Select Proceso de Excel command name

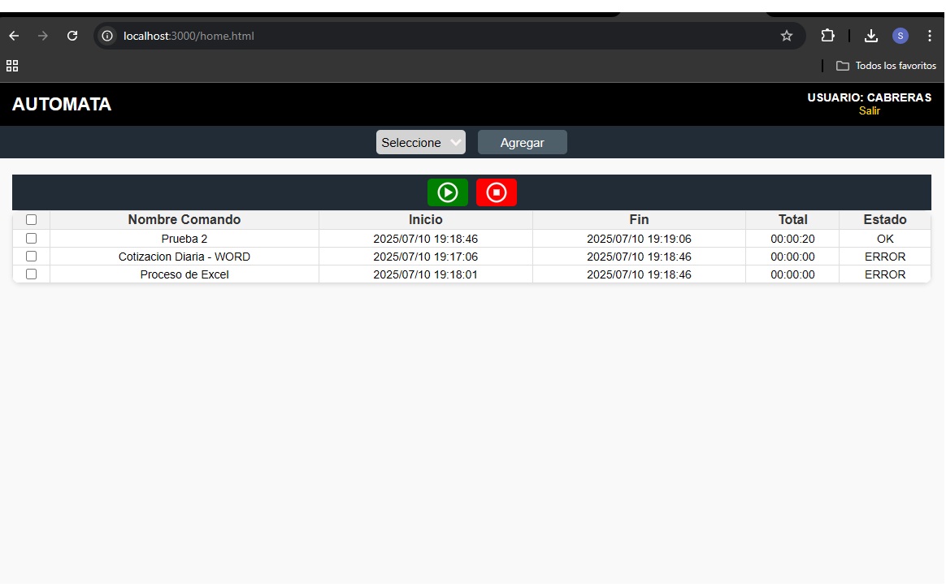pyautogui.click(x=184, y=274)
